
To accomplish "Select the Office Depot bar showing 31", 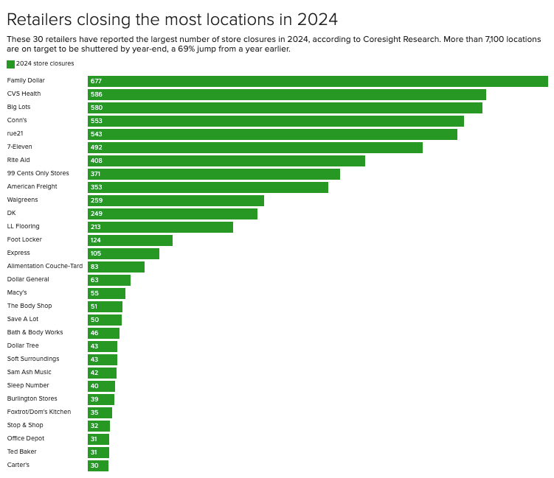I will tap(99, 439).
